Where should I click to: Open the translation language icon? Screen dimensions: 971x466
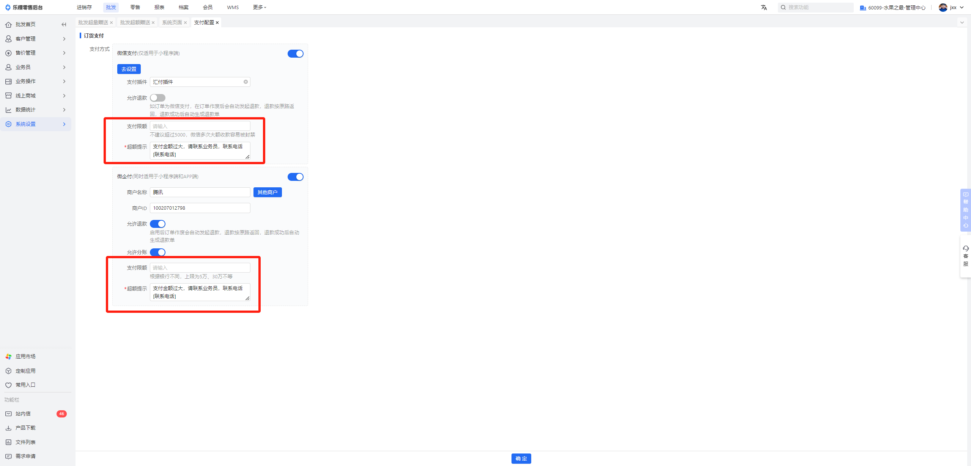click(764, 7)
